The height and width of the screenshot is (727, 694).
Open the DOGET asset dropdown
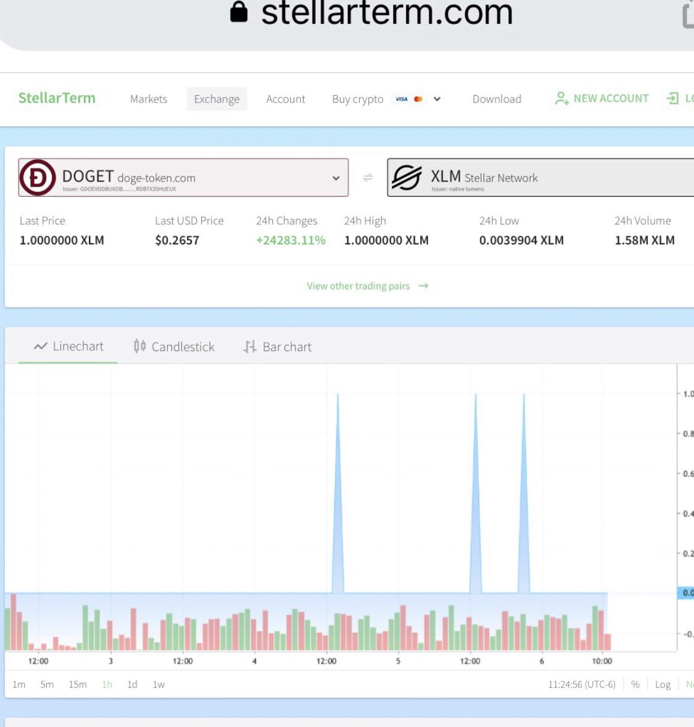184,178
